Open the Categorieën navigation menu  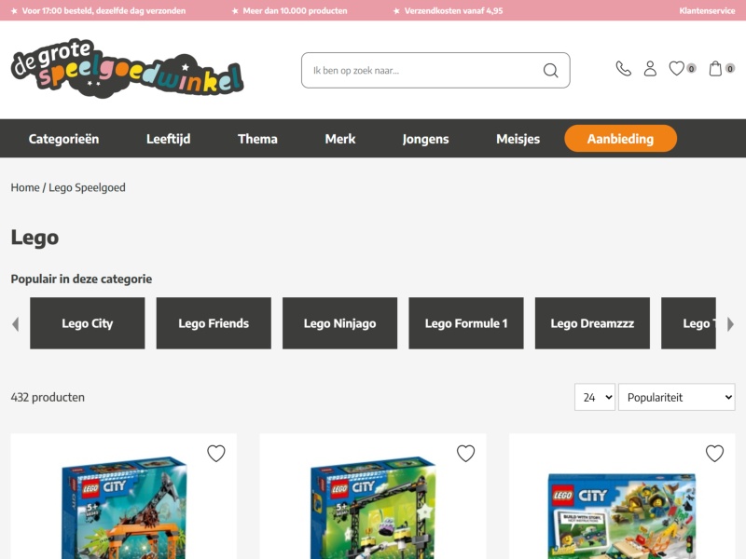tap(64, 138)
